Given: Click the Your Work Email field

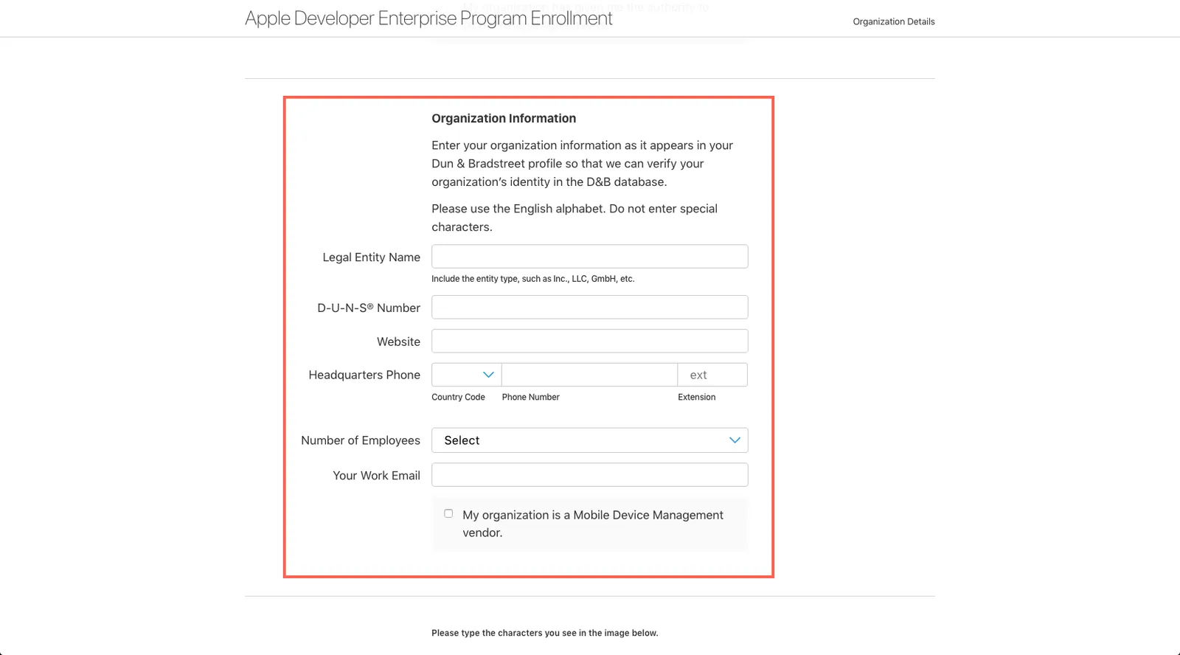Looking at the screenshot, I should click(x=589, y=475).
